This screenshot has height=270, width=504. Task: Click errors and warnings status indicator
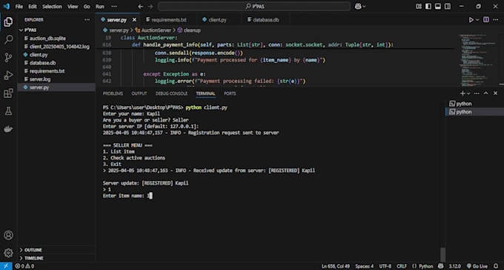click(24, 266)
